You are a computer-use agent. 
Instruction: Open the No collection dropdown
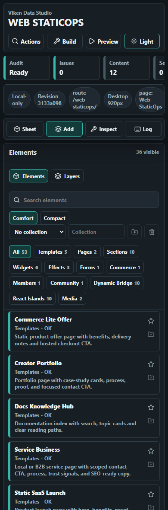37,232
